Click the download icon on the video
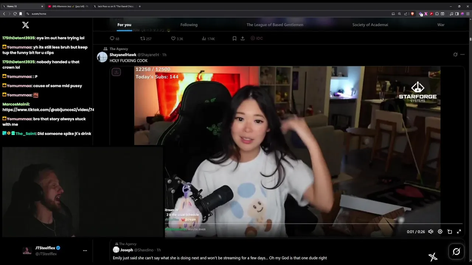Image resolution: width=472 pixels, height=265 pixels. pos(116,72)
